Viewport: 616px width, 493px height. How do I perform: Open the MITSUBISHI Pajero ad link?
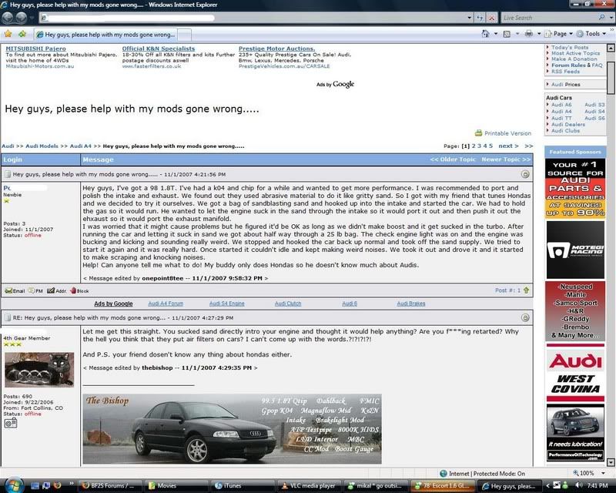click(35, 49)
